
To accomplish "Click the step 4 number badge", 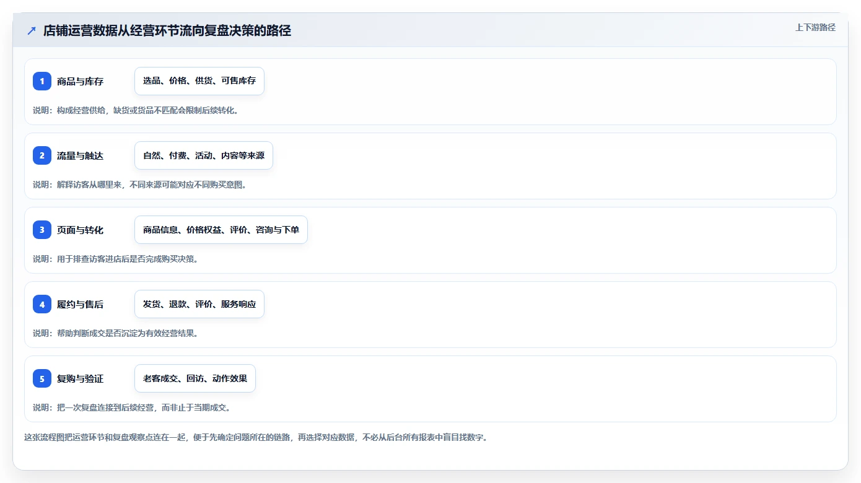I will (x=42, y=304).
